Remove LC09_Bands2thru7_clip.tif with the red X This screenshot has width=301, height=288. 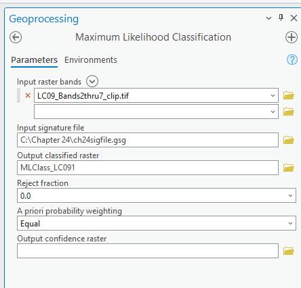[x=28, y=95]
